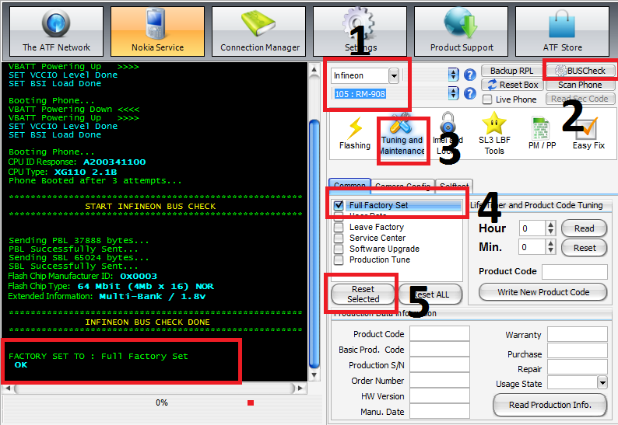Enable the Live Phone checkbox
Image resolution: width=618 pixels, height=425 pixels.
click(x=487, y=99)
